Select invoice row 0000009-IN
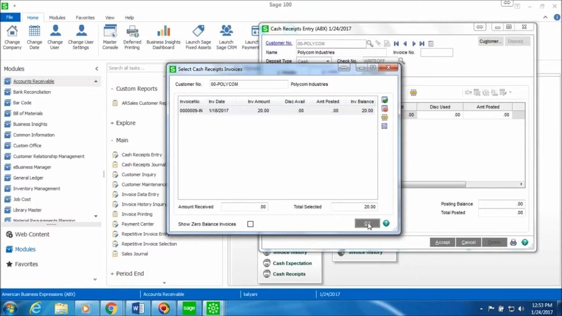562x316 pixels. (277, 111)
